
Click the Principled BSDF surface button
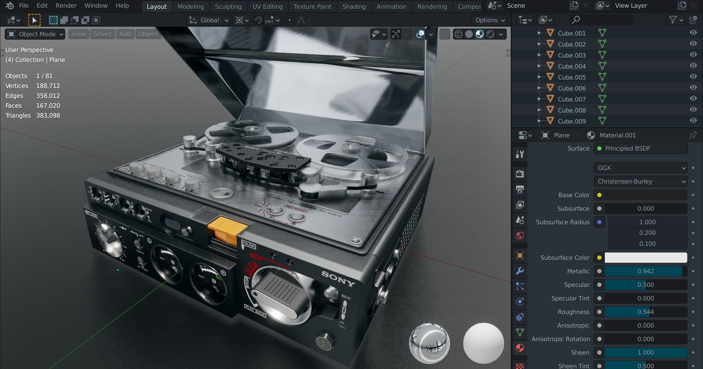pos(640,148)
